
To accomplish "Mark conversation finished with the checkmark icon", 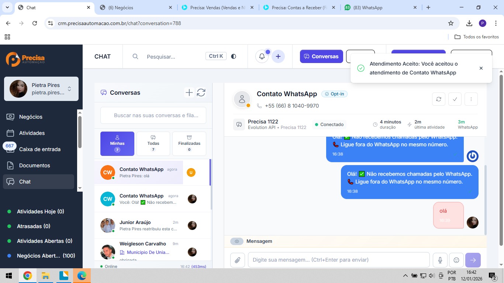I will 455,99.
